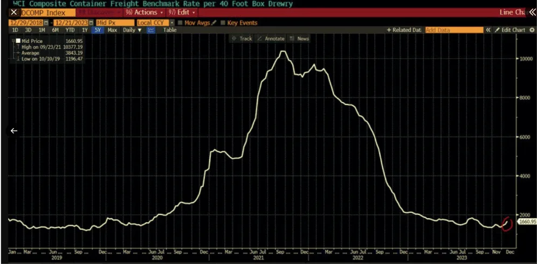Enable the Key Events checkbox

tap(223, 23)
